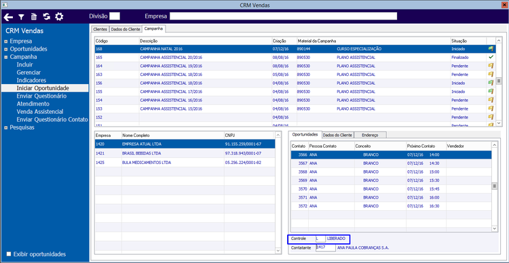Open the settings gear icon
Viewport: 509px width, 263px height.
pos(59,17)
